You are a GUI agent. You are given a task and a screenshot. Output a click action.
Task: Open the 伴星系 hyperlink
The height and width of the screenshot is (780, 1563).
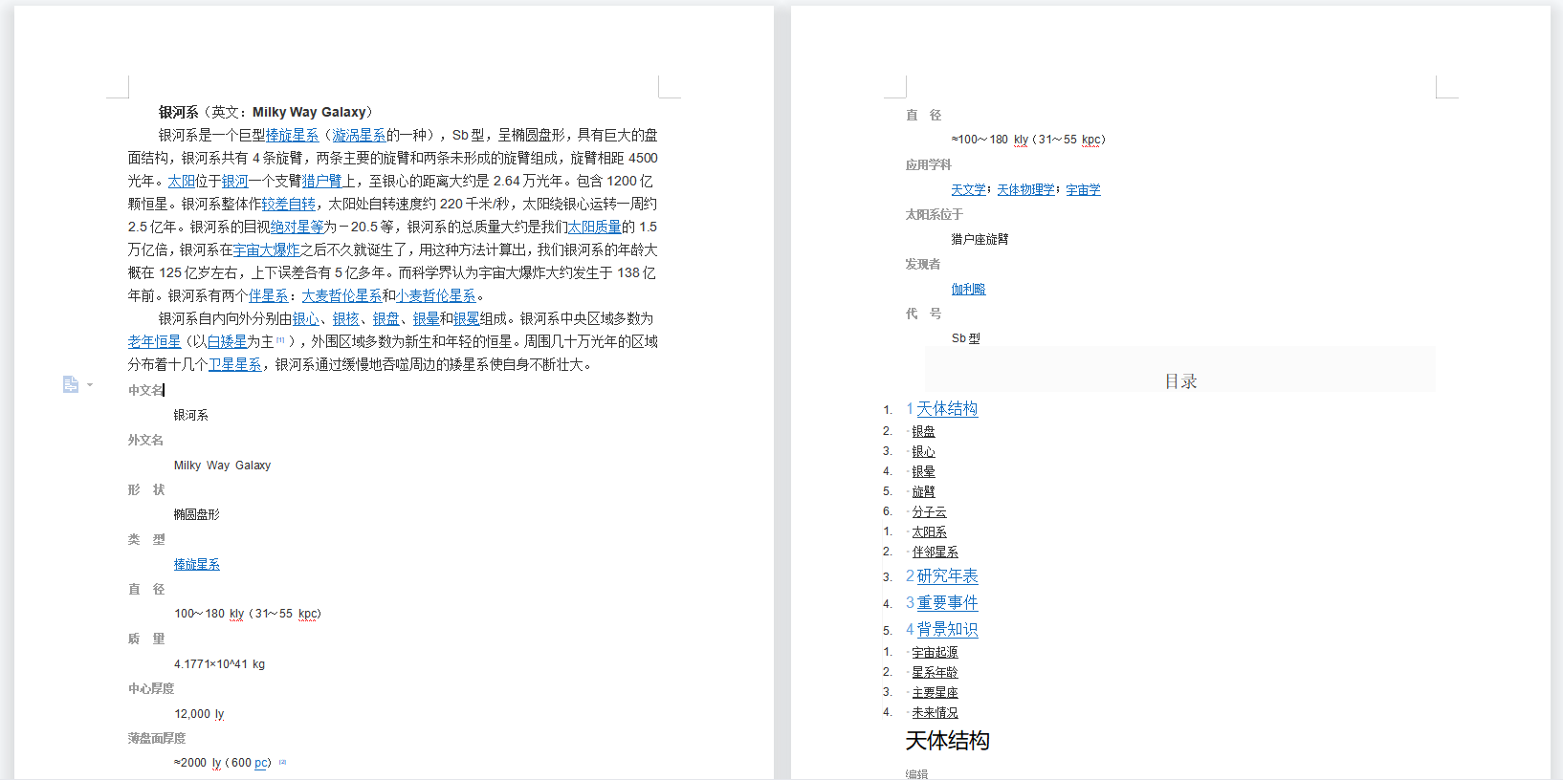[268, 296]
